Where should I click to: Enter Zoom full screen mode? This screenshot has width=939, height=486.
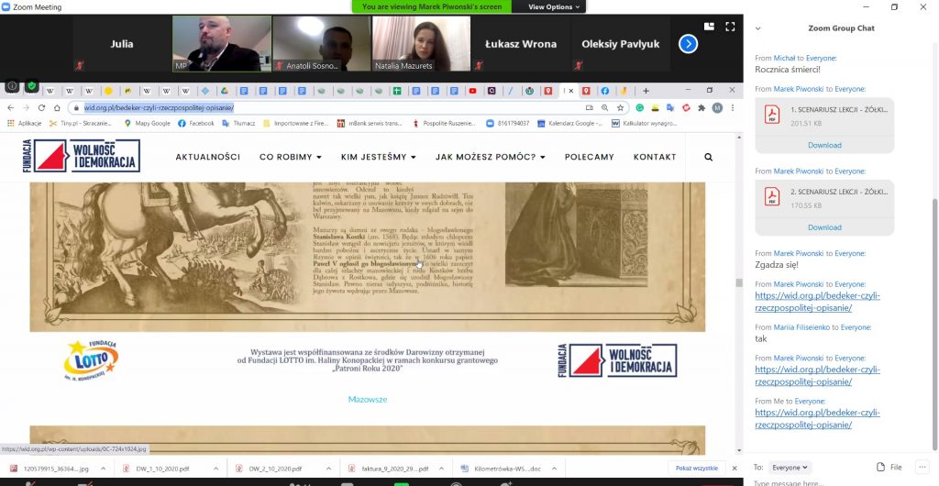coord(730,27)
